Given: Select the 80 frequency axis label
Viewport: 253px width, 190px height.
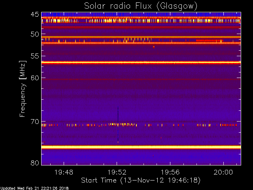Looking at the screenshot, I should click(x=35, y=163).
